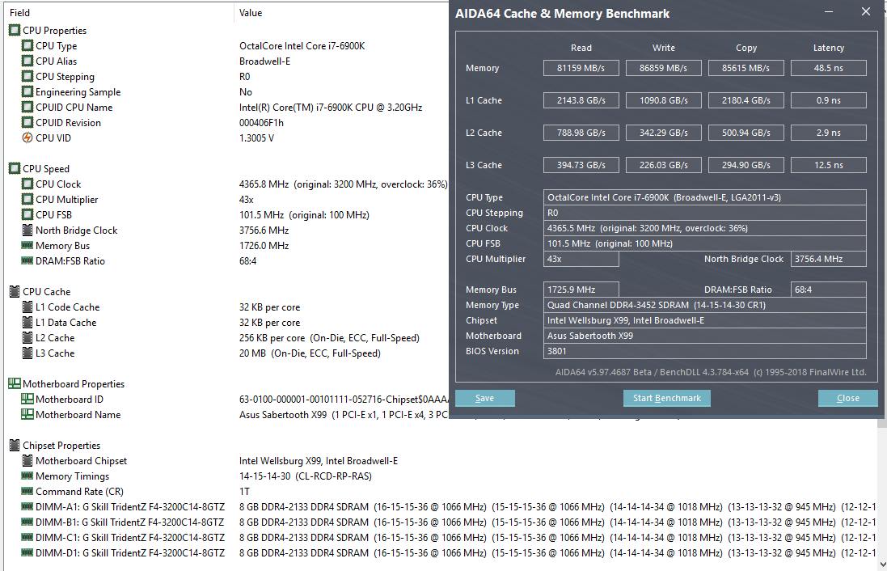887x571 pixels.
Task: Click the CPU Alias row icon
Action: (x=27, y=61)
